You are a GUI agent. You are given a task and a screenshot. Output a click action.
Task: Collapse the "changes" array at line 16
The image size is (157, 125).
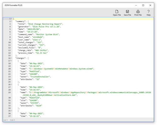coord(12,58)
